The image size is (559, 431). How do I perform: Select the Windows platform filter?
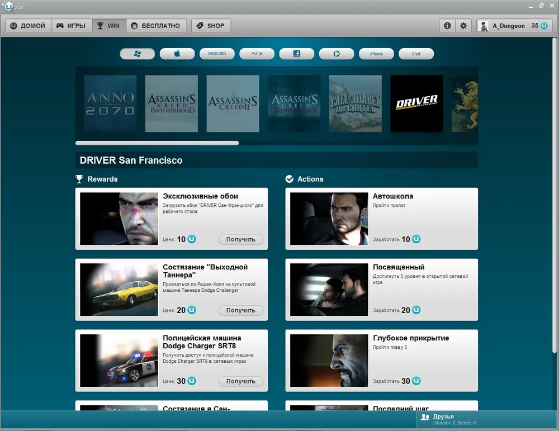pos(138,54)
